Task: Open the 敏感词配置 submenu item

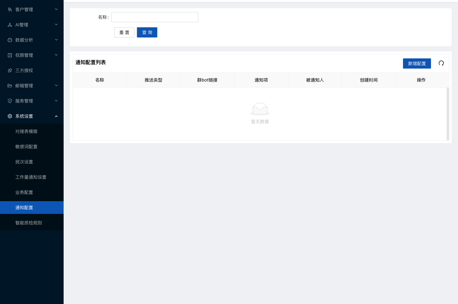Action: pyautogui.click(x=32, y=147)
